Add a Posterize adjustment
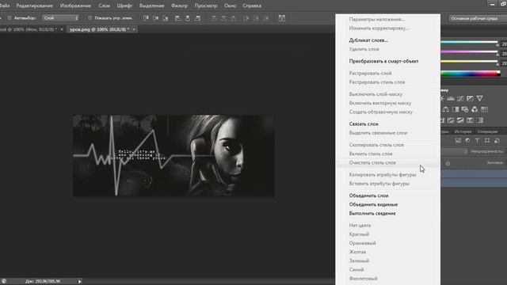 451,120
